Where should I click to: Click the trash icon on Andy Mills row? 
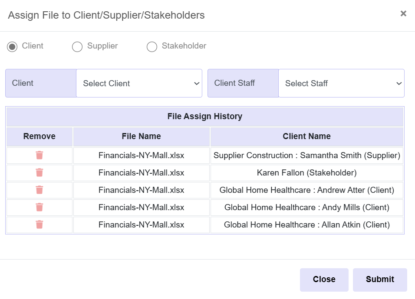(x=39, y=207)
